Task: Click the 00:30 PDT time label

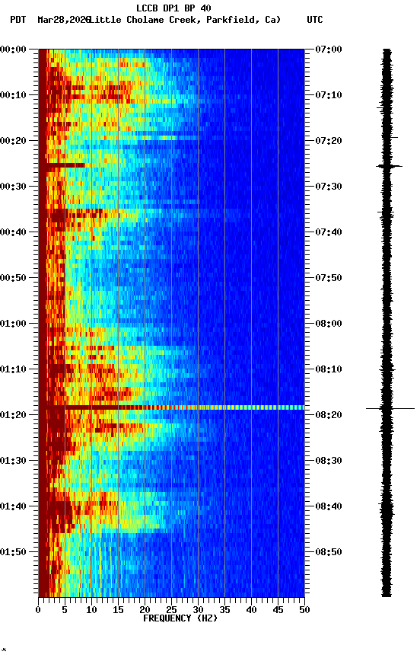Action: pyautogui.click(x=13, y=187)
